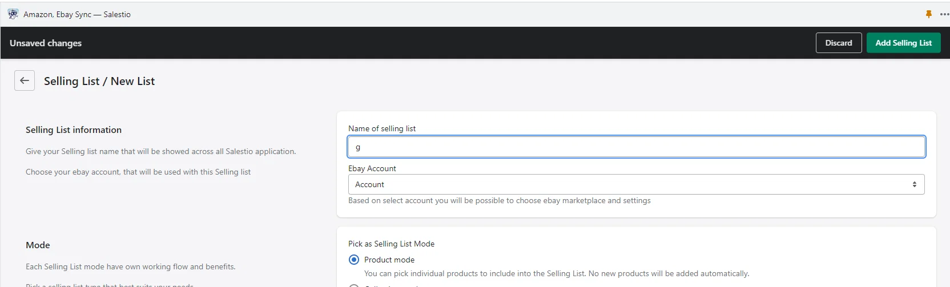950x287 pixels.
Task: Open the Ebay Account dropdown
Action: 636,184
